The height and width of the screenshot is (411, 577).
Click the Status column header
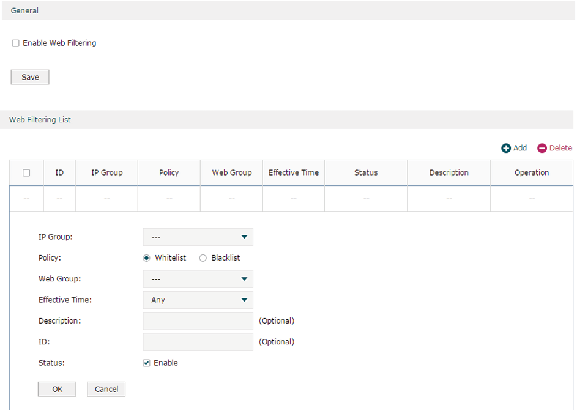tap(366, 172)
